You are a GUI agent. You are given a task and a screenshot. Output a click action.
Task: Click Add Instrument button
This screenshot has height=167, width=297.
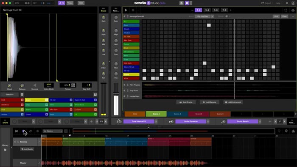[x=233, y=102]
